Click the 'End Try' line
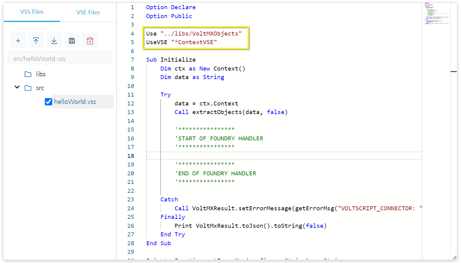The width and height of the screenshot is (461, 263). click(173, 234)
